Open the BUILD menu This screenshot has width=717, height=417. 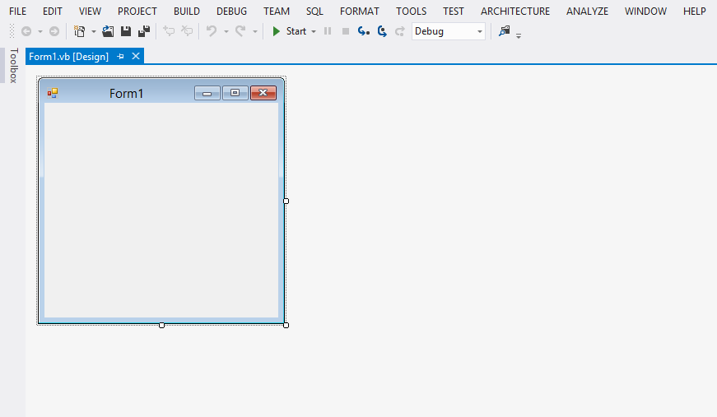(187, 11)
